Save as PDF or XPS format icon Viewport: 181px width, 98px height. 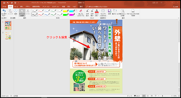(133, 13)
